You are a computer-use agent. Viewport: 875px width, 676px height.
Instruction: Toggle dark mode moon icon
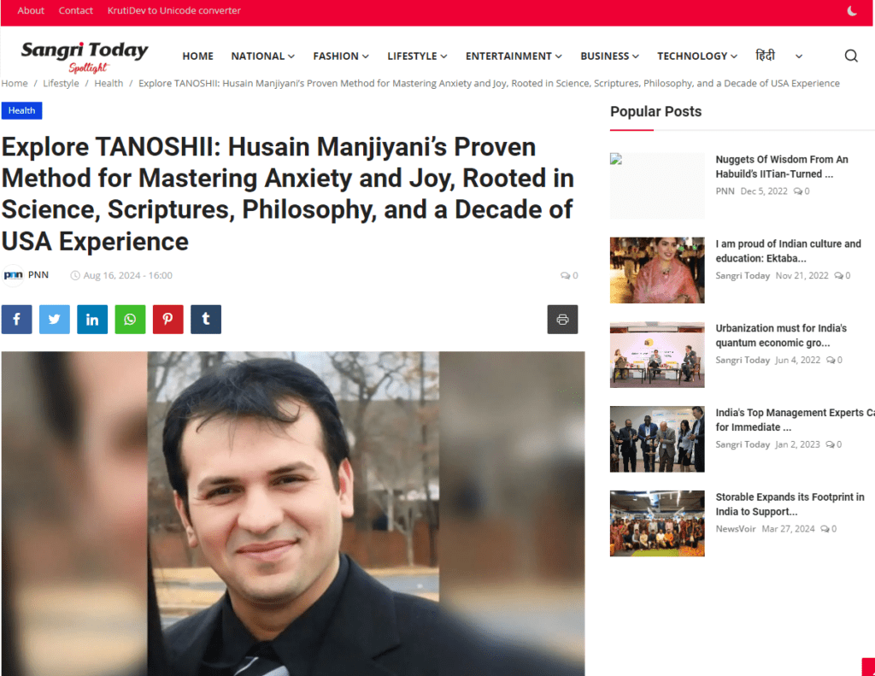tap(852, 10)
